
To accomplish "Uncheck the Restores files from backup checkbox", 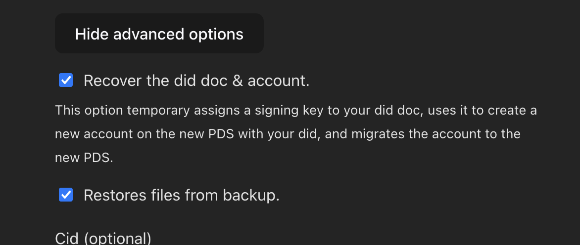I will click(x=66, y=195).
